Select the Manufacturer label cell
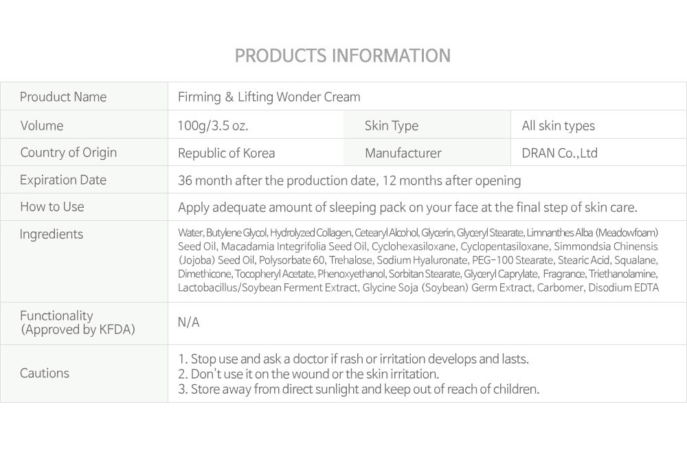687x461 pixels. coord(427,152)
